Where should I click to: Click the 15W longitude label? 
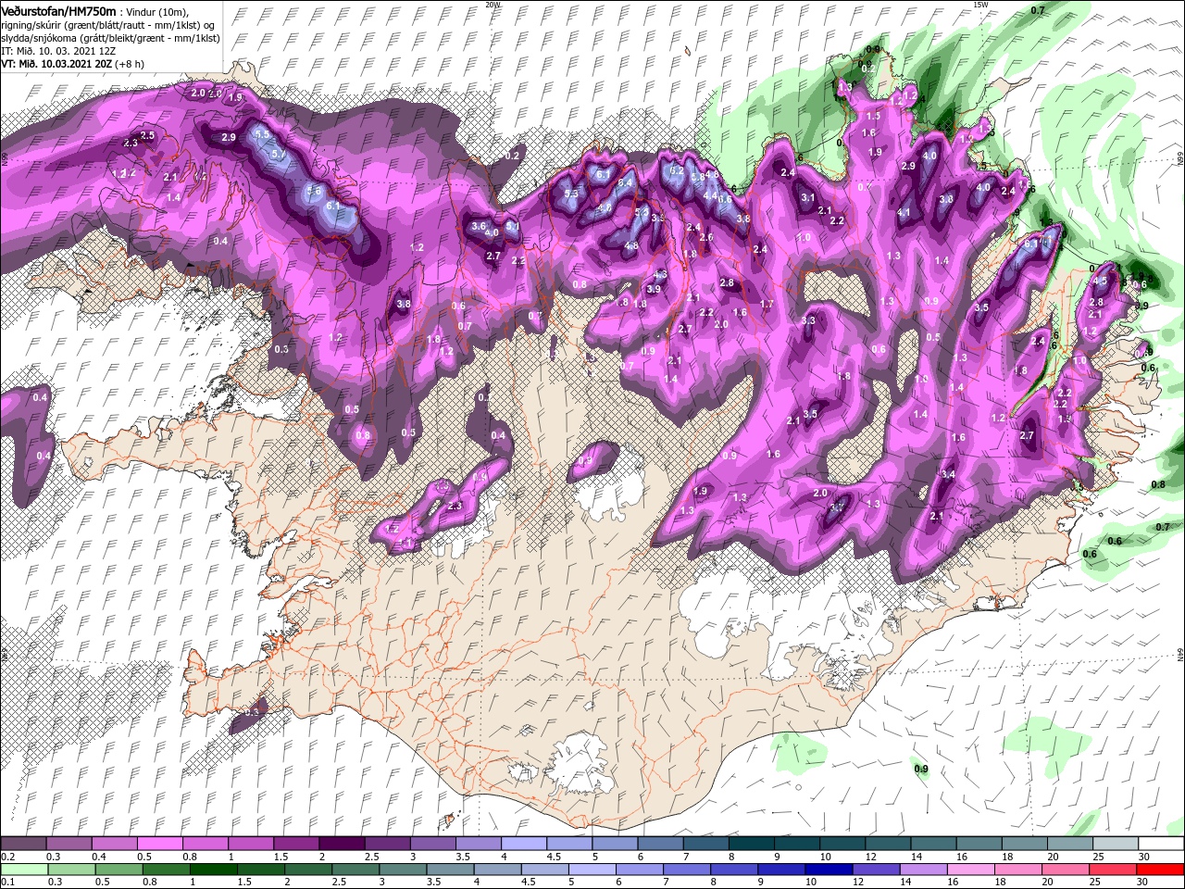980,5
